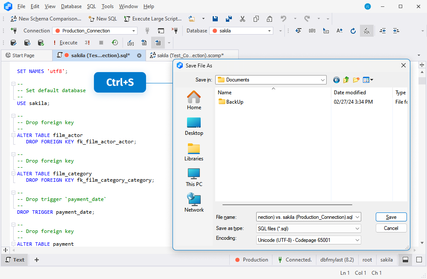
Task: Open the Database menu
Action: pos(71,6)
